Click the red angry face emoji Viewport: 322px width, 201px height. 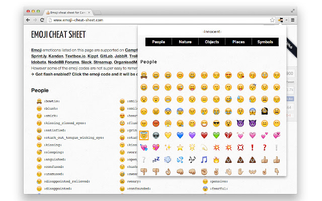(x=156, y=123)
